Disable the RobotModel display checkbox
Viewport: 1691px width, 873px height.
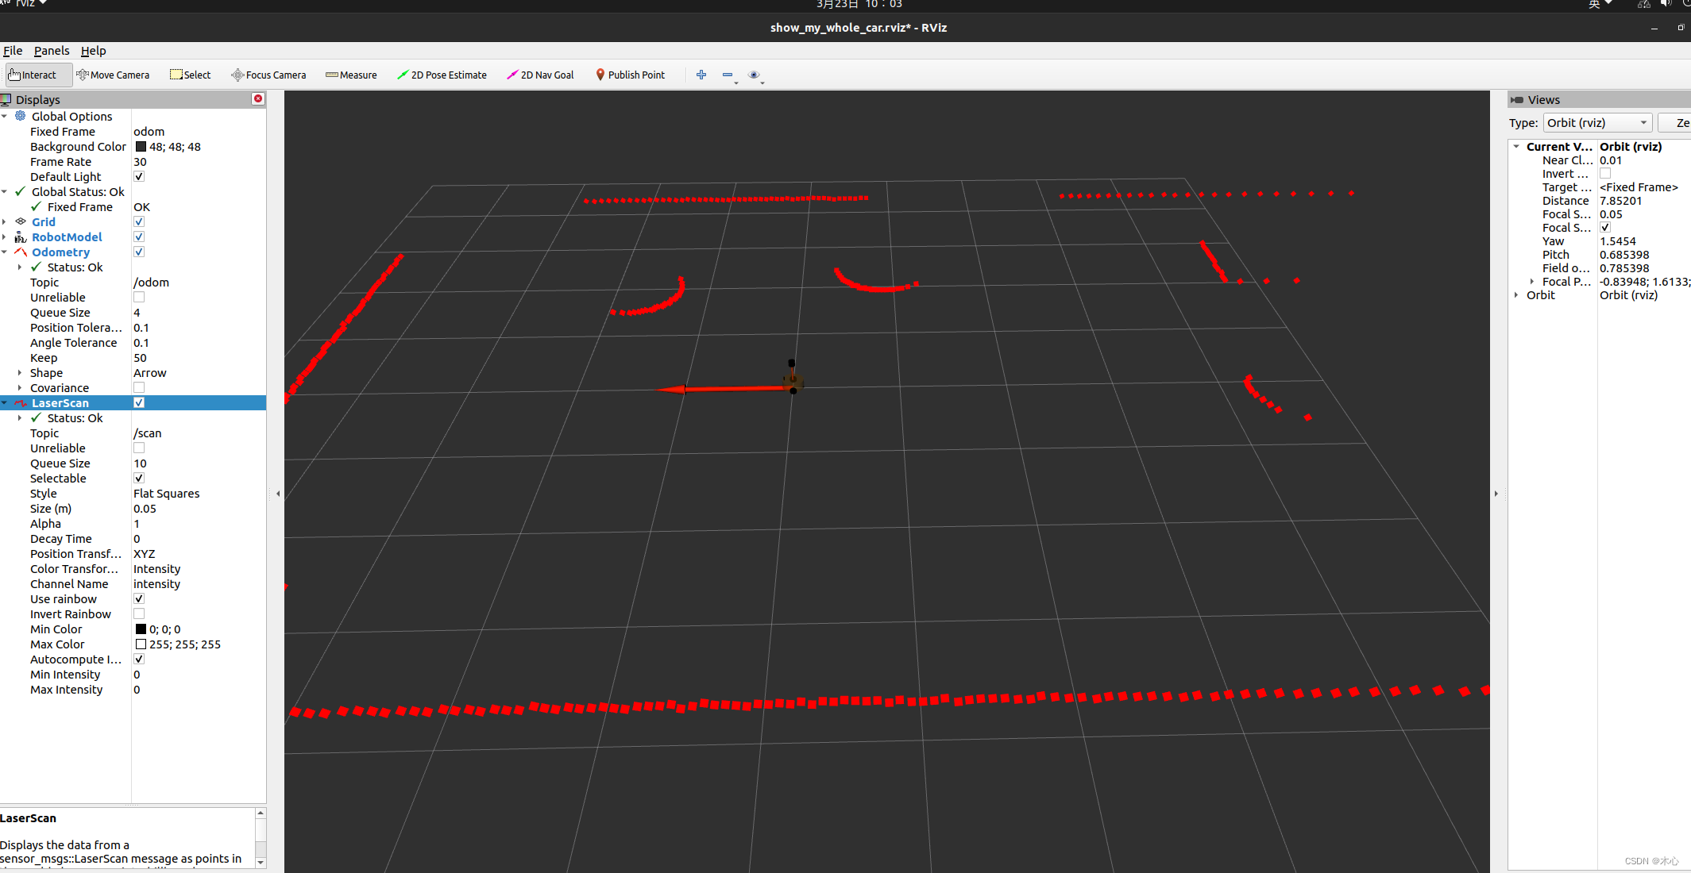point(139,237)
